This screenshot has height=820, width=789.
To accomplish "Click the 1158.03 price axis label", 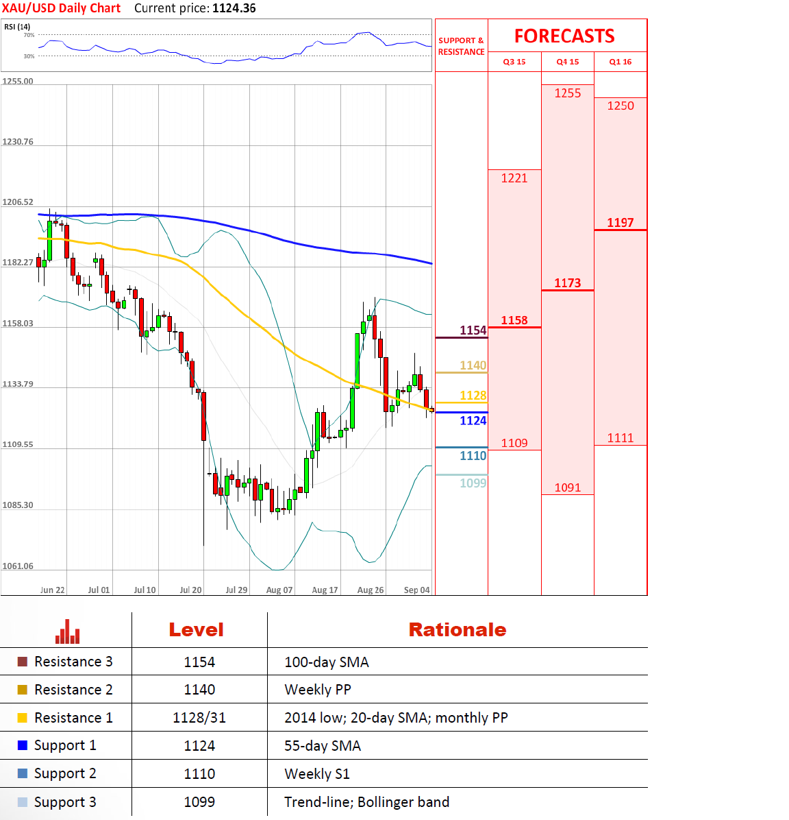I will [18, 323].
